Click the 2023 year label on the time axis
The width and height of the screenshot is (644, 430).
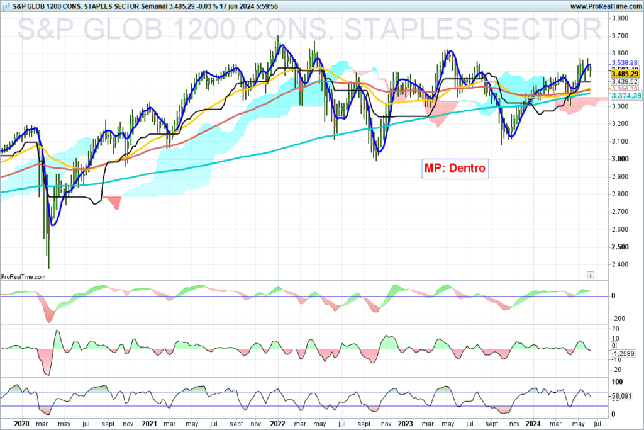coord(406,424)
